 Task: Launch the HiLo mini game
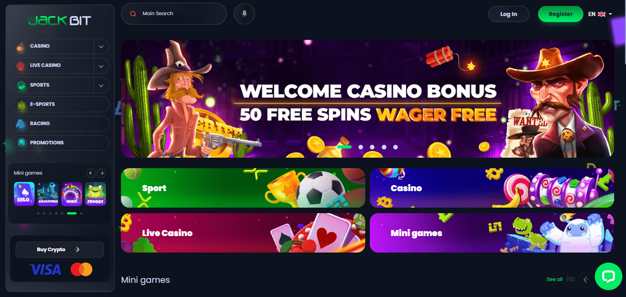point(24,194)
